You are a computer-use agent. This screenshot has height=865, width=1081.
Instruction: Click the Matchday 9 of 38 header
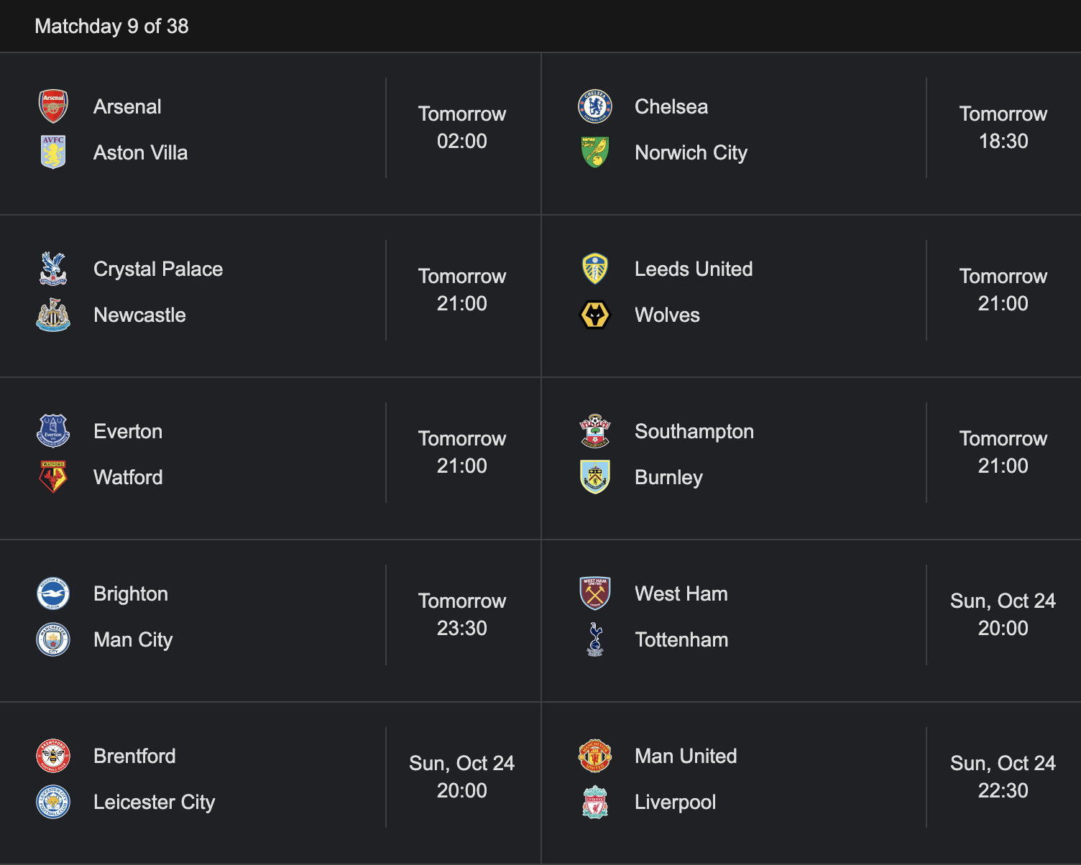(x=111, y=26)
